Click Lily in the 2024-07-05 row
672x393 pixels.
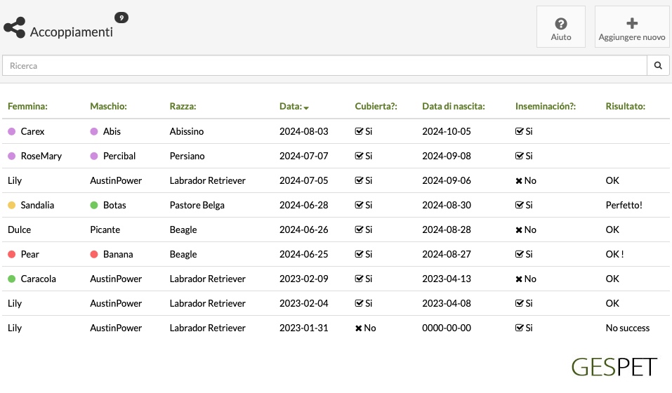15,180
